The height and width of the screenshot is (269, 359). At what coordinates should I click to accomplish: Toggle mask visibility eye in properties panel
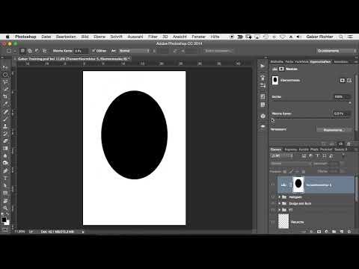340,144
